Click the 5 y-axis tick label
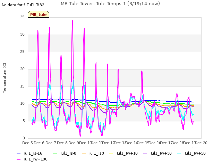Screen dimensions: 222x166 (24, 121)
